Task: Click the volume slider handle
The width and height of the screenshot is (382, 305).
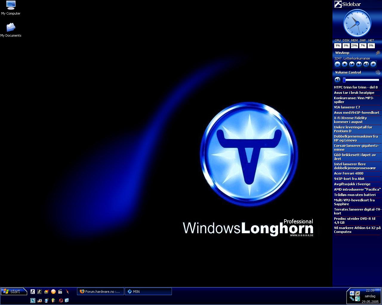Action: 344,80
